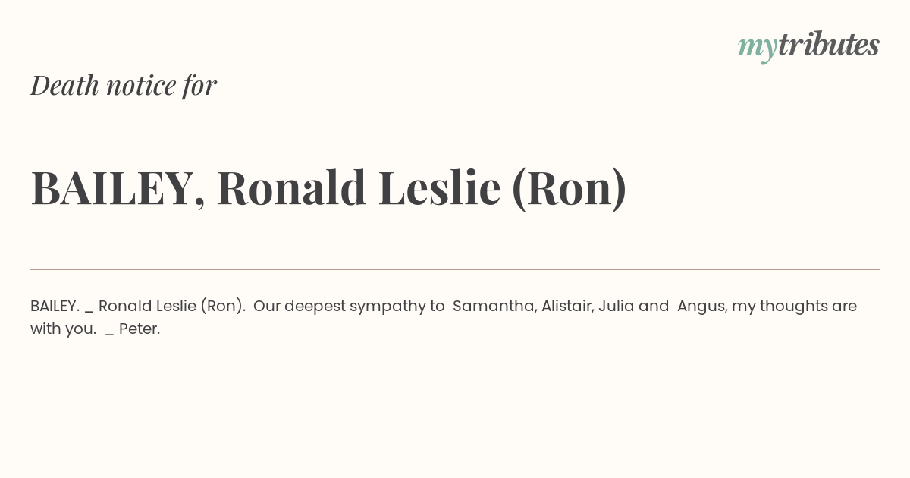Click "Ronald Leslie (Ron)." in notice body

point(172,307)
